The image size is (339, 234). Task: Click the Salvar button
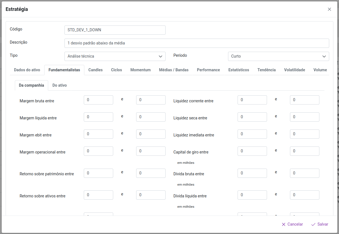[320, 224]
